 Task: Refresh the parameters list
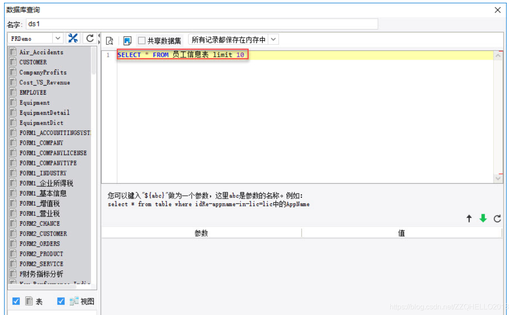[x=497, y=219]
